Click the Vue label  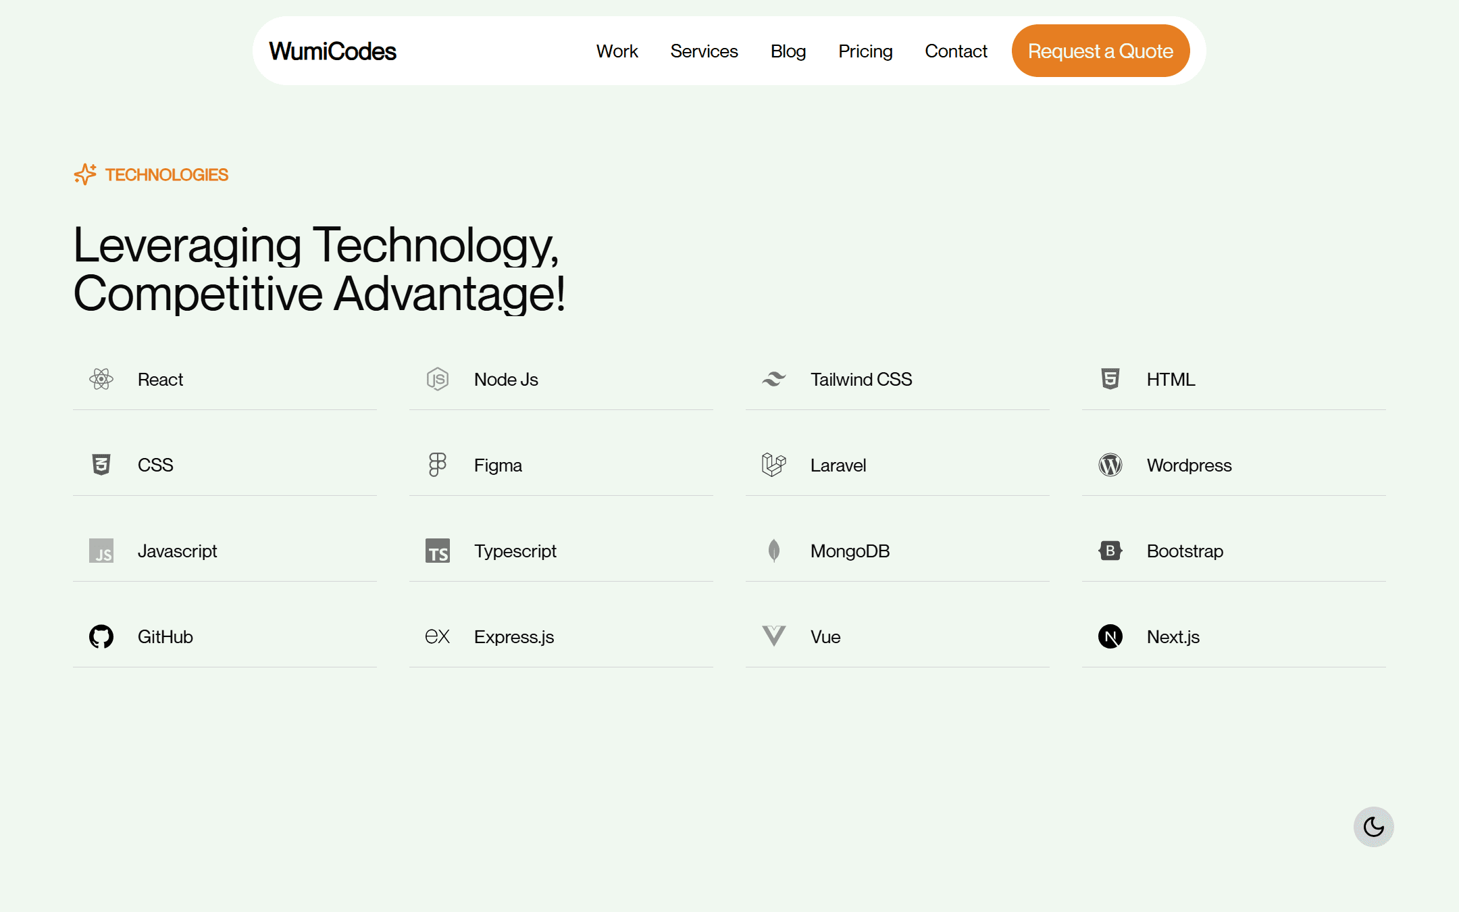pyautogui.click(x=825, y=637)
